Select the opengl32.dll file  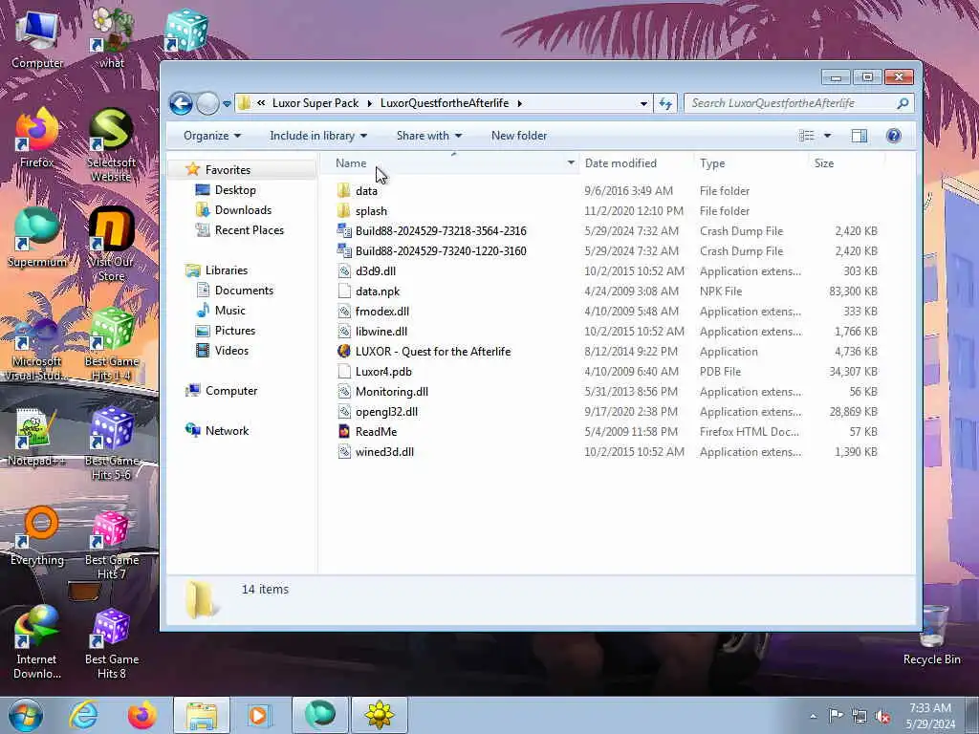tap(386, 411)
